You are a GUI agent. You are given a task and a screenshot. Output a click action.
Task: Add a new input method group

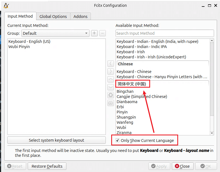point(94,33)
